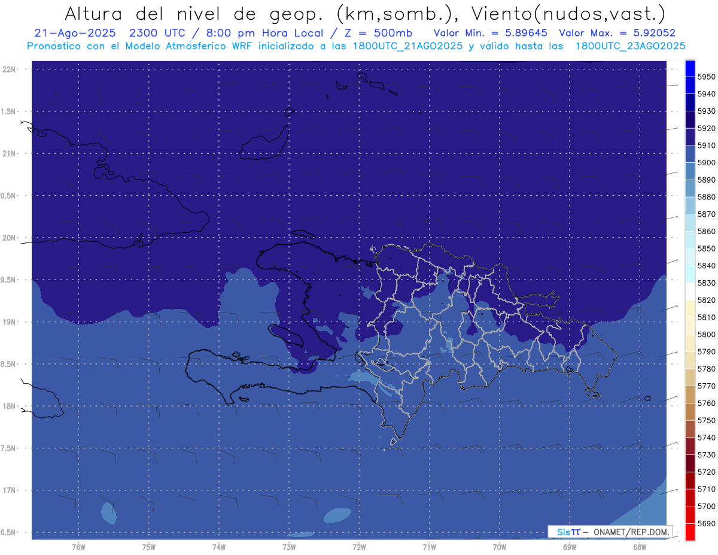Screen dimensions: 718x555
Task: Click the colorbar label '5880'
Action: coord(705,197)
